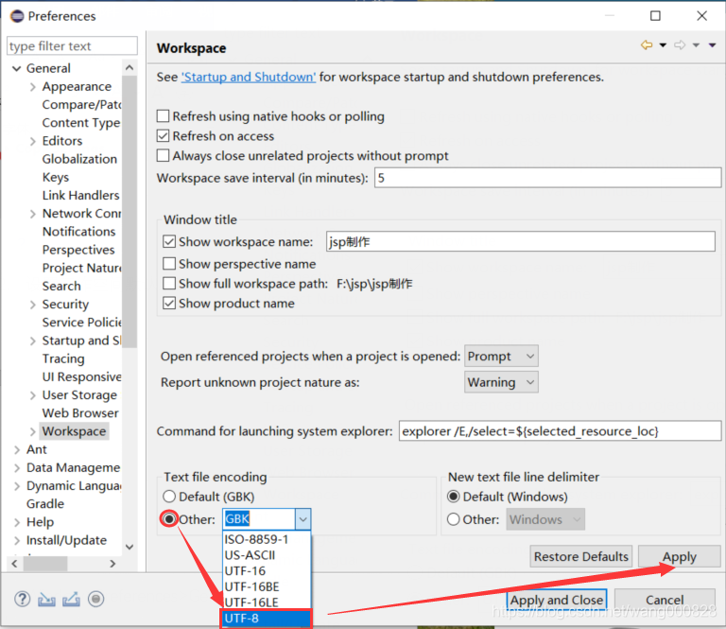This screenshot has width=726, height=629.
Task: Enable Show perspective name
Action: pyautogui.click(x=169, y=264)
